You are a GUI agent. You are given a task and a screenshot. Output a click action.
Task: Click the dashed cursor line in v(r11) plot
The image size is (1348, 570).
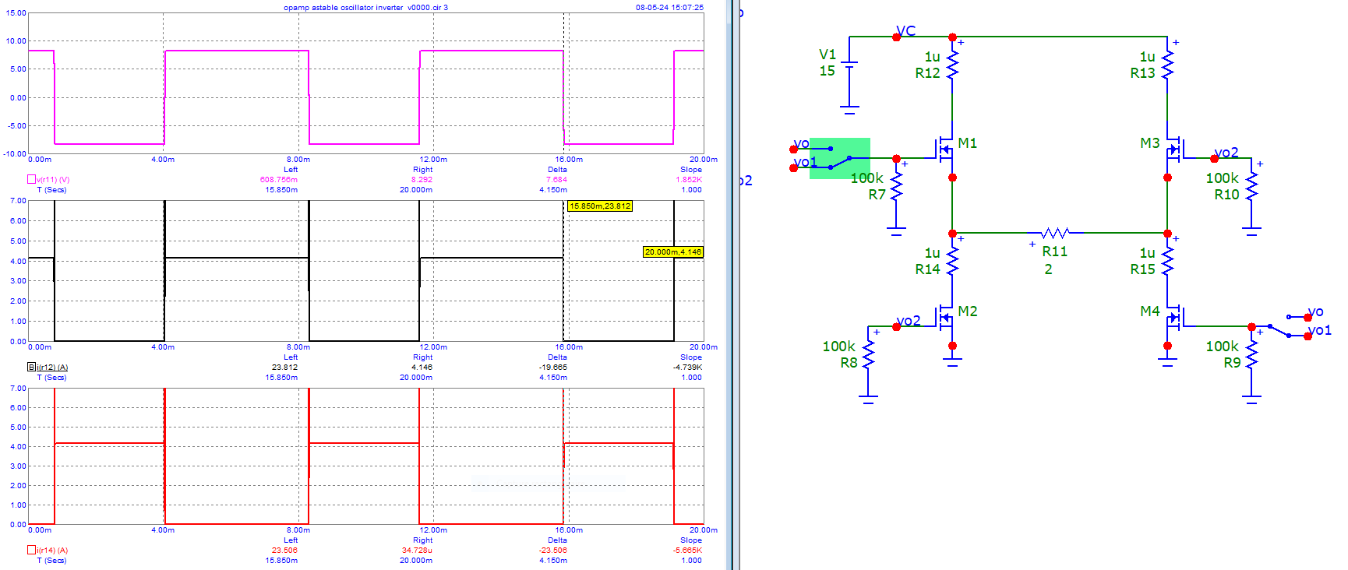[564, 83]
